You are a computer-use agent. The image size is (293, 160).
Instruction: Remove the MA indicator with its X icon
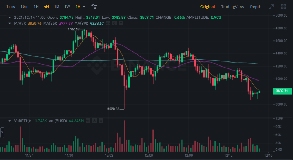[121, 23]
